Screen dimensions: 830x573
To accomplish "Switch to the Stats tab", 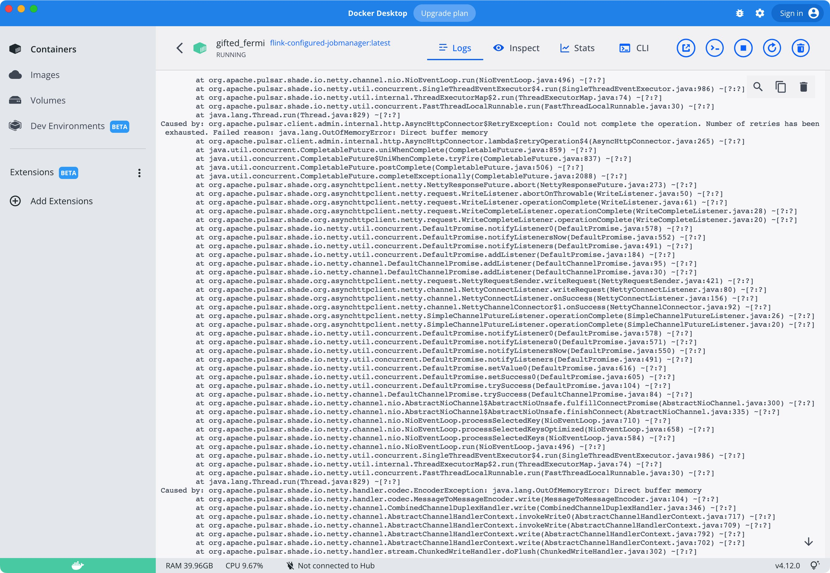I will 577,48.
